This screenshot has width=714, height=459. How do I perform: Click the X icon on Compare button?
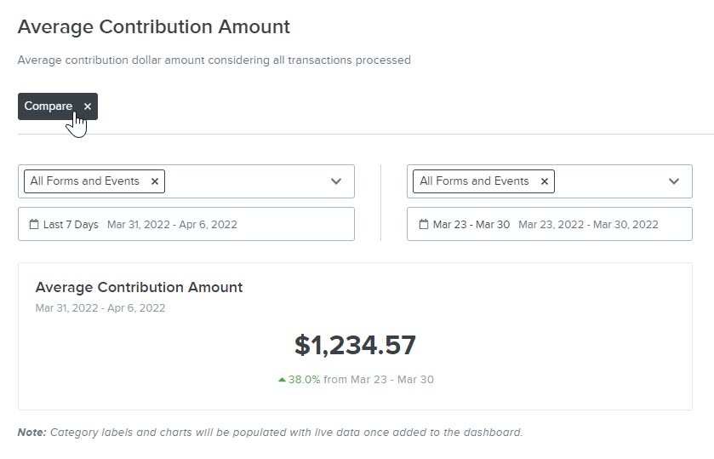[88, 106]
